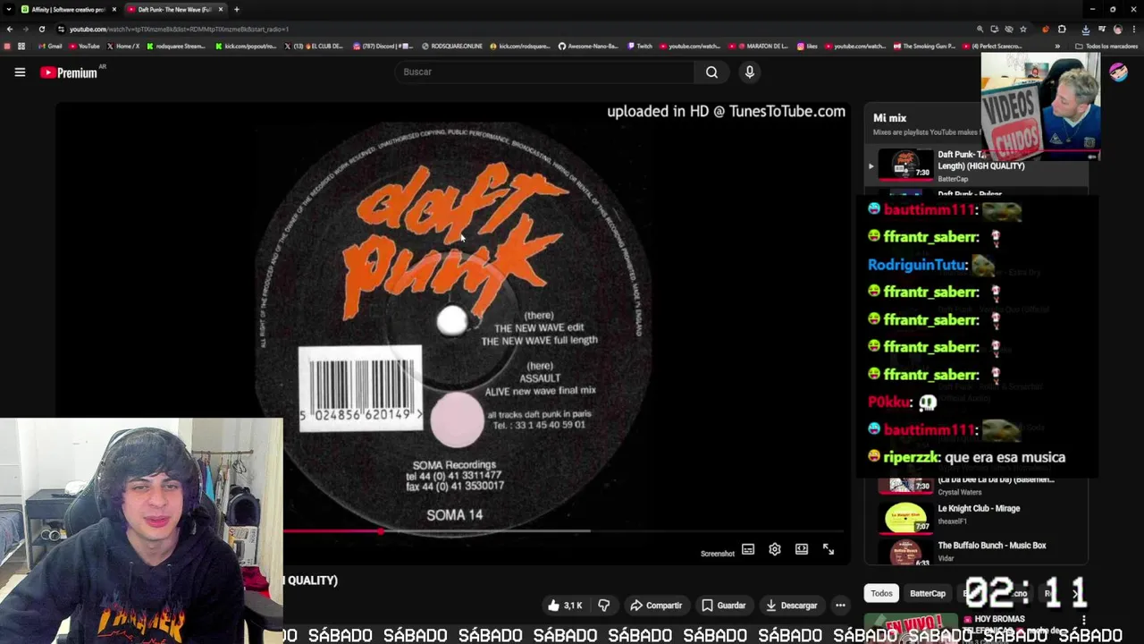Image resolution: width=1144 pixels, height=644 pixels.
Task: Open player settings gear
Action: coord(775,549)
